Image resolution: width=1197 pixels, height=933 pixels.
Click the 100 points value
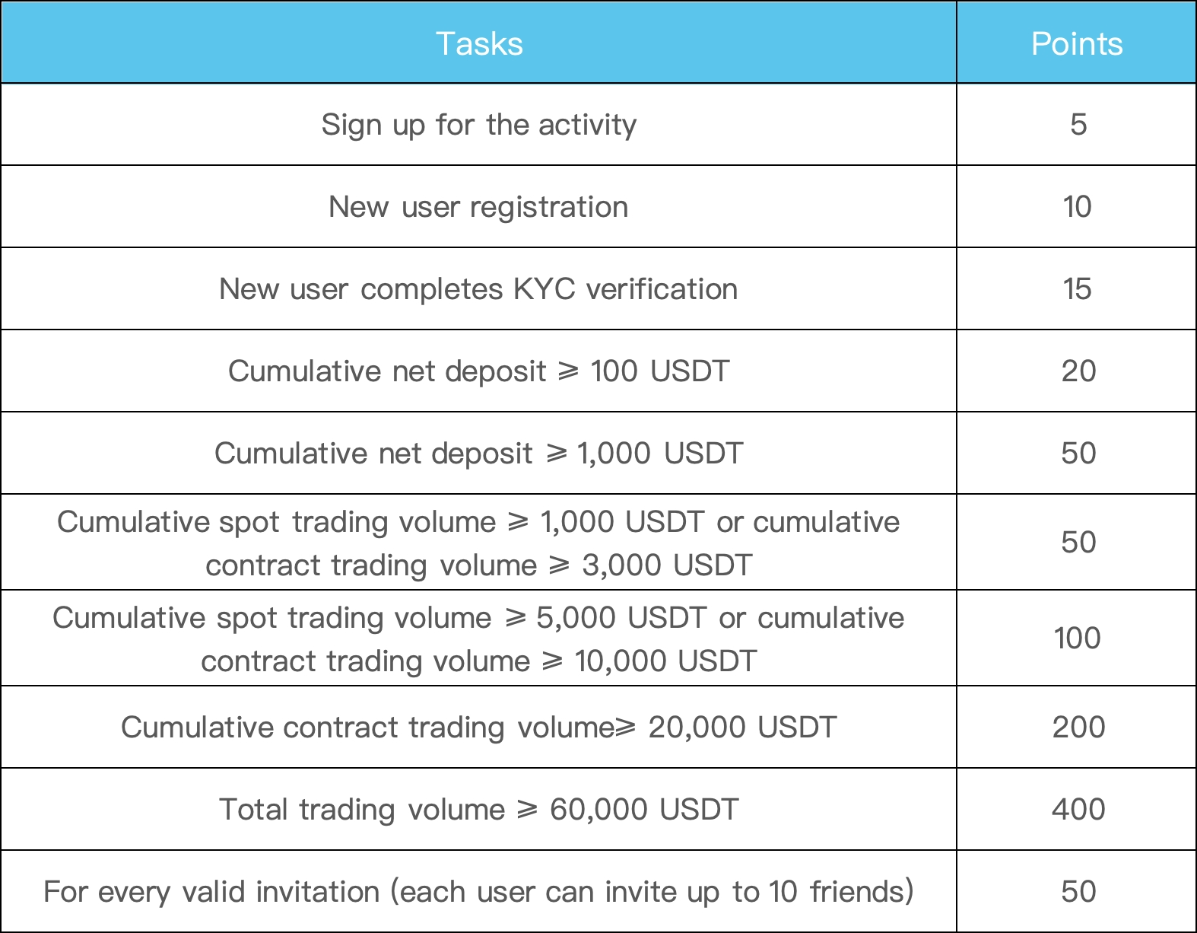click(x=1078, y=638)
